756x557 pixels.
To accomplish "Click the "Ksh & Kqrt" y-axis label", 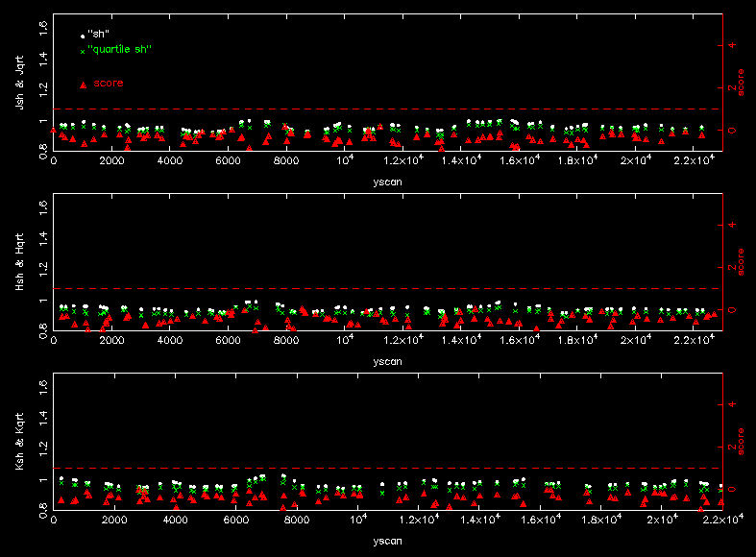I will pyautogui.click(x=20, y=443).
